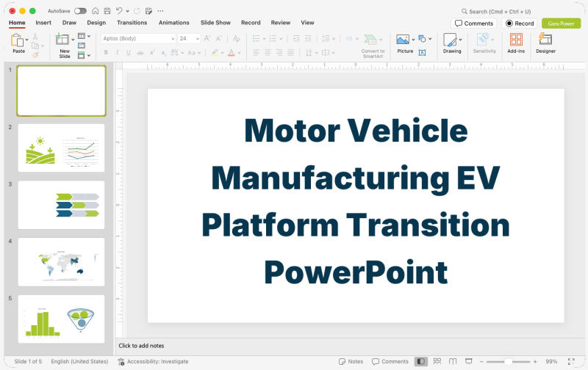The width and height of the screenshot is (588, 370).
Task: Click the Center text alignment icon
Action: click(x=268, y=53)
